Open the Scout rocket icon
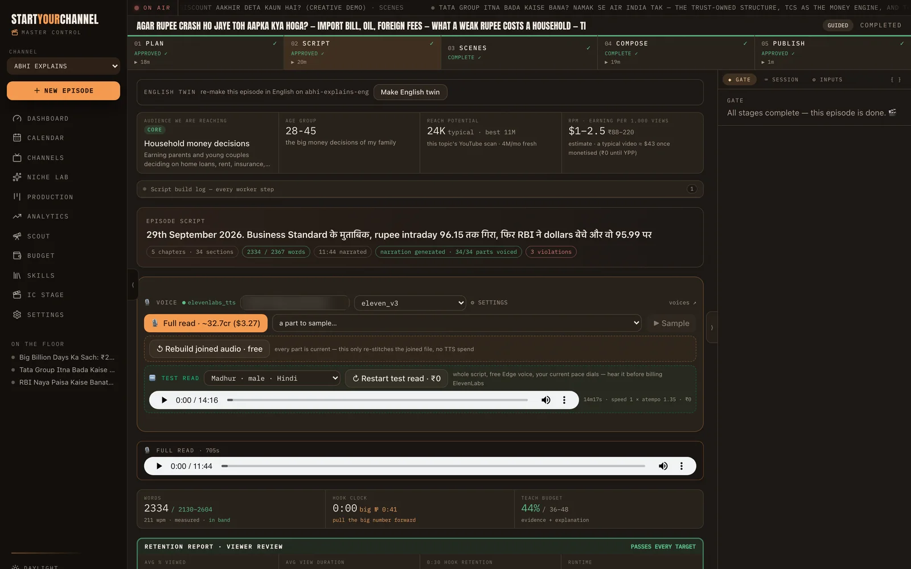 click(17, 236)
